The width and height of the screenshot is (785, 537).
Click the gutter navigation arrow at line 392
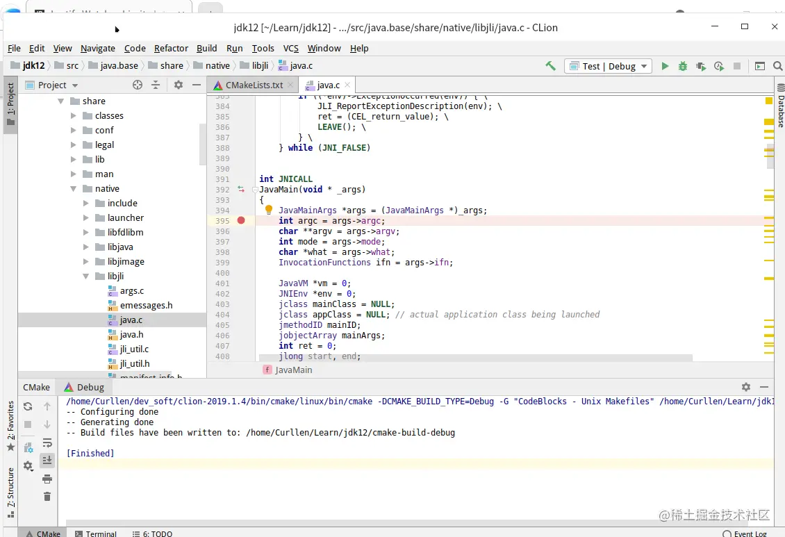(241, 189)
